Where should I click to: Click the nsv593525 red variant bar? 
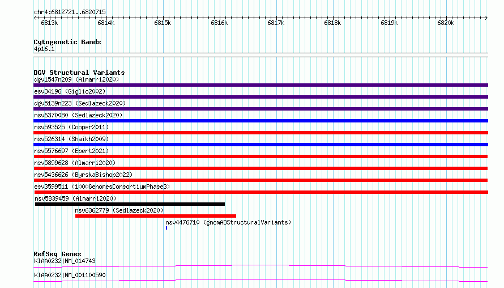pos(260,133)
